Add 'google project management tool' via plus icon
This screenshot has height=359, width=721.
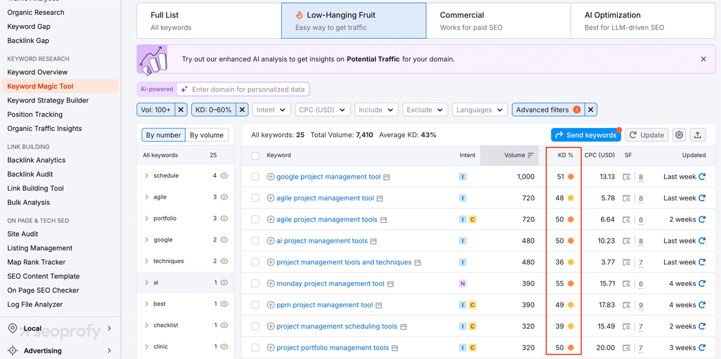[271, 176]
